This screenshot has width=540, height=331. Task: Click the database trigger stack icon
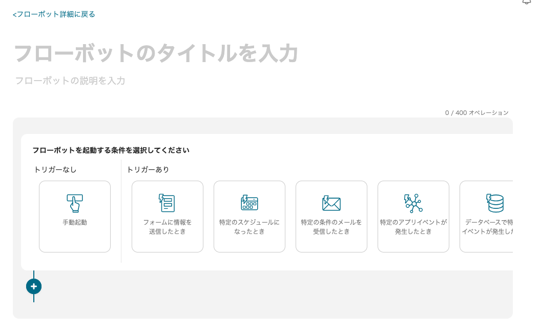(494, 203)
